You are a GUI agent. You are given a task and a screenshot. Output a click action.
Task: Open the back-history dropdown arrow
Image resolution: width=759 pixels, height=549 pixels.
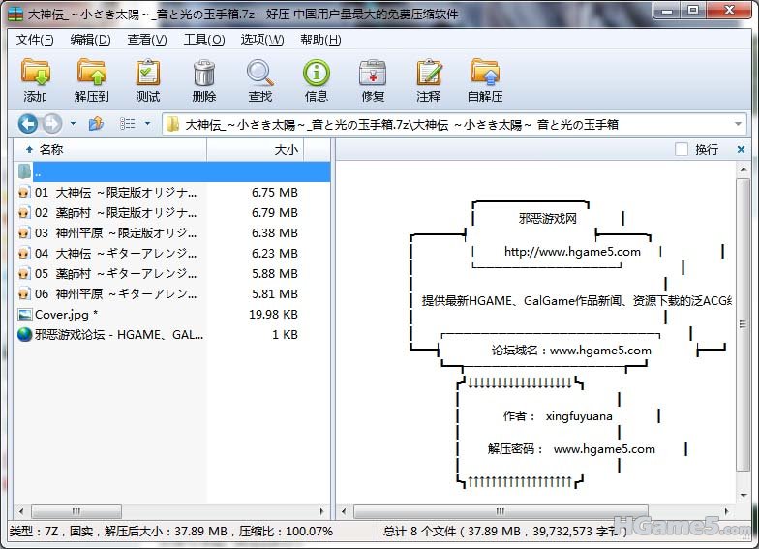pos(73,124)
